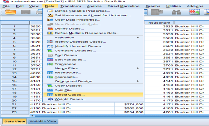Select row number 1 header
209x126 pixels.
tap(14, 26)
